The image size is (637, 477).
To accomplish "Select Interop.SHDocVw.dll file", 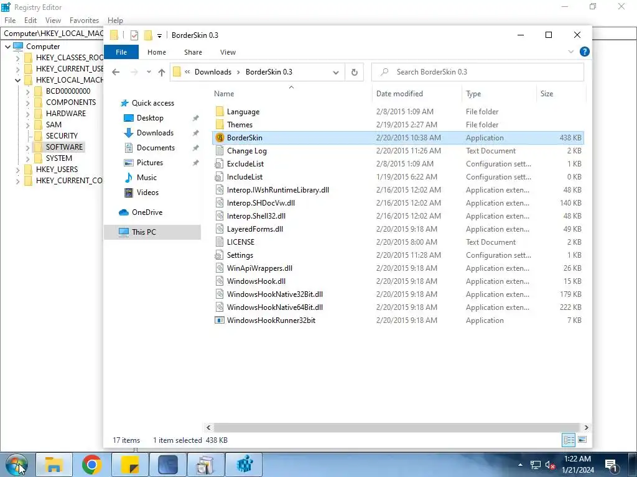I will [261, 203].
